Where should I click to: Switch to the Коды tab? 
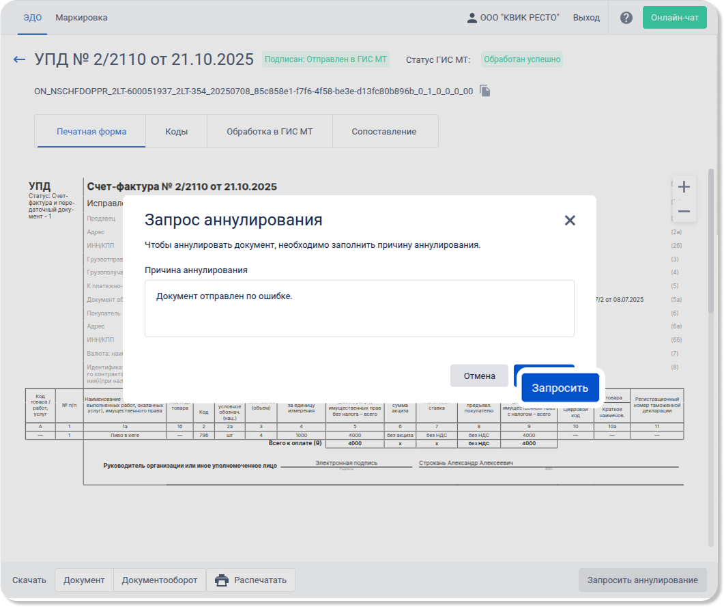click(176, 131)
